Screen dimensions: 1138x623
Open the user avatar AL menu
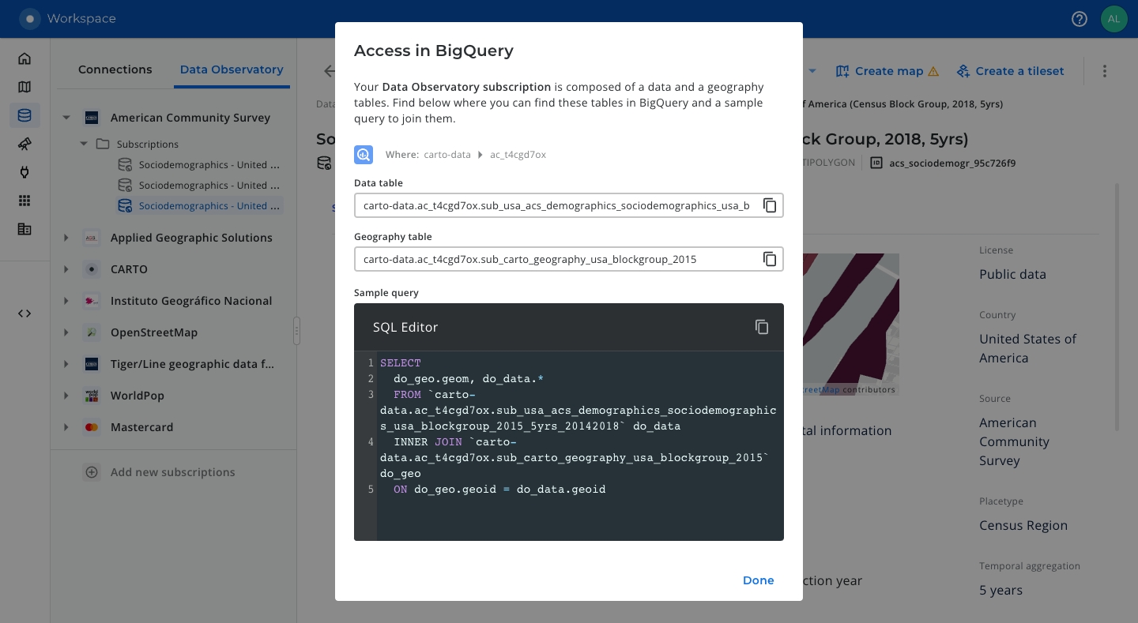pos(1114,19)
